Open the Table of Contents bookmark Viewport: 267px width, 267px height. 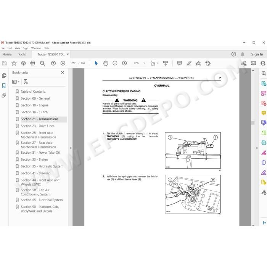(x=33, y=92)
